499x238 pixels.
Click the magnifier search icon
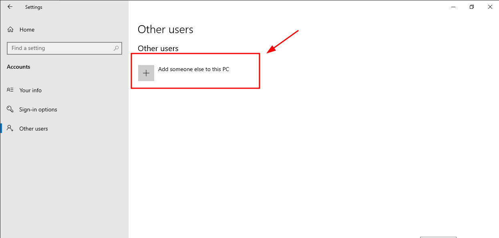[x=116, y=48]
